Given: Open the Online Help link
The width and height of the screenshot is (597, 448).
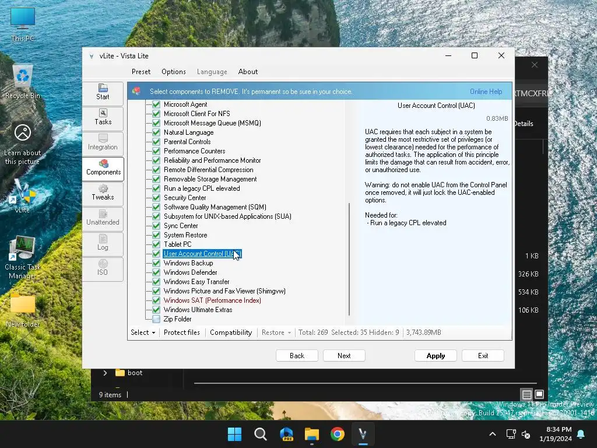Looking at the screenshot, I should pos(486,92).
